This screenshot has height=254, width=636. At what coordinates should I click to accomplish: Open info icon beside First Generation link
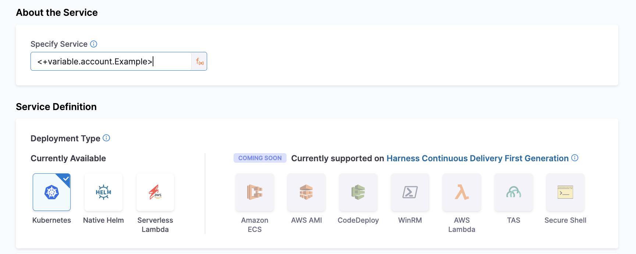pos(575,158)
